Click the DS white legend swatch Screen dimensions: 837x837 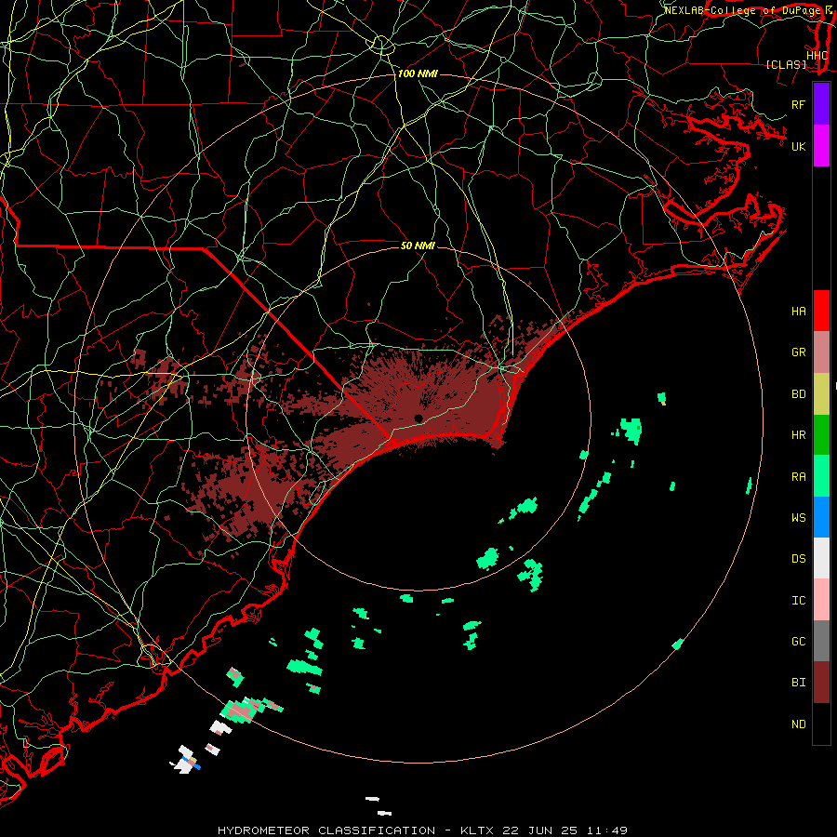point(821,558)
